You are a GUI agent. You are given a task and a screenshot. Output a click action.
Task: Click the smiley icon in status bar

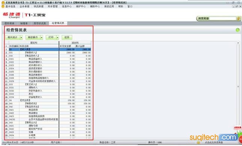[x=198, y=143]
